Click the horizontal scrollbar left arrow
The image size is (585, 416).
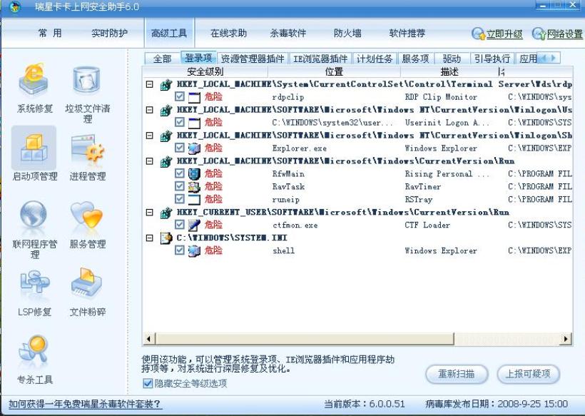point(148,339)
